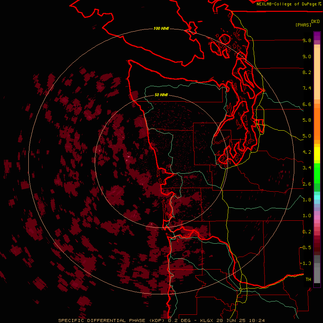Click the 50 NMI range ring label
The height and width of the screenshot is (323, 323).
pyautogui.click(x=161, y=95)
